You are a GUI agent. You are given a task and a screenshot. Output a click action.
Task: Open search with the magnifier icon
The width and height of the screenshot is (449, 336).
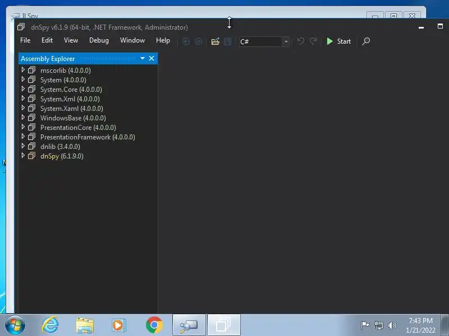coord(366,41)
